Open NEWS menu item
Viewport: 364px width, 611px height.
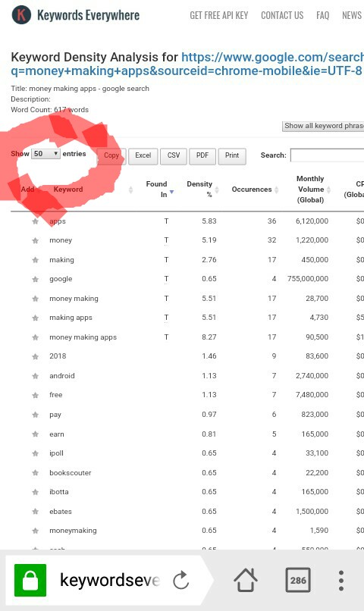click(x=352, y=15)
